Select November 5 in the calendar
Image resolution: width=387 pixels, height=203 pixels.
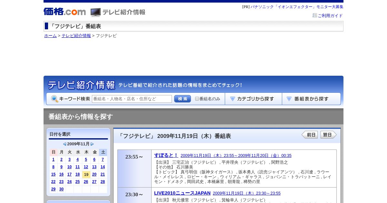coord(86,159)
